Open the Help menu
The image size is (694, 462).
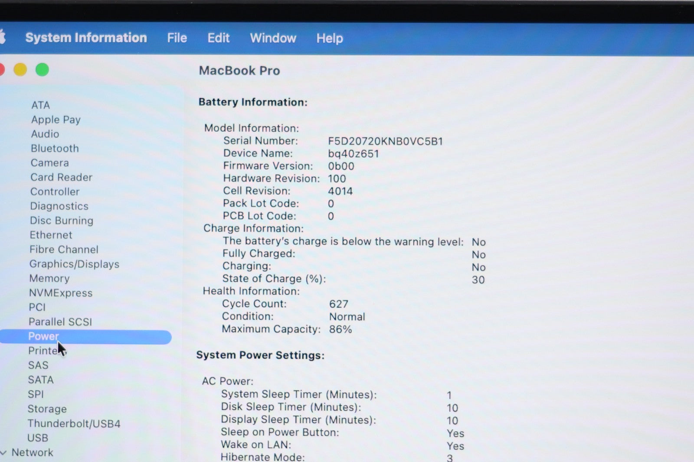(x=329, y=39)
